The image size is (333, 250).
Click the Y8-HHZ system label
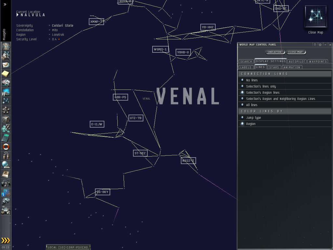click(208, 27)
